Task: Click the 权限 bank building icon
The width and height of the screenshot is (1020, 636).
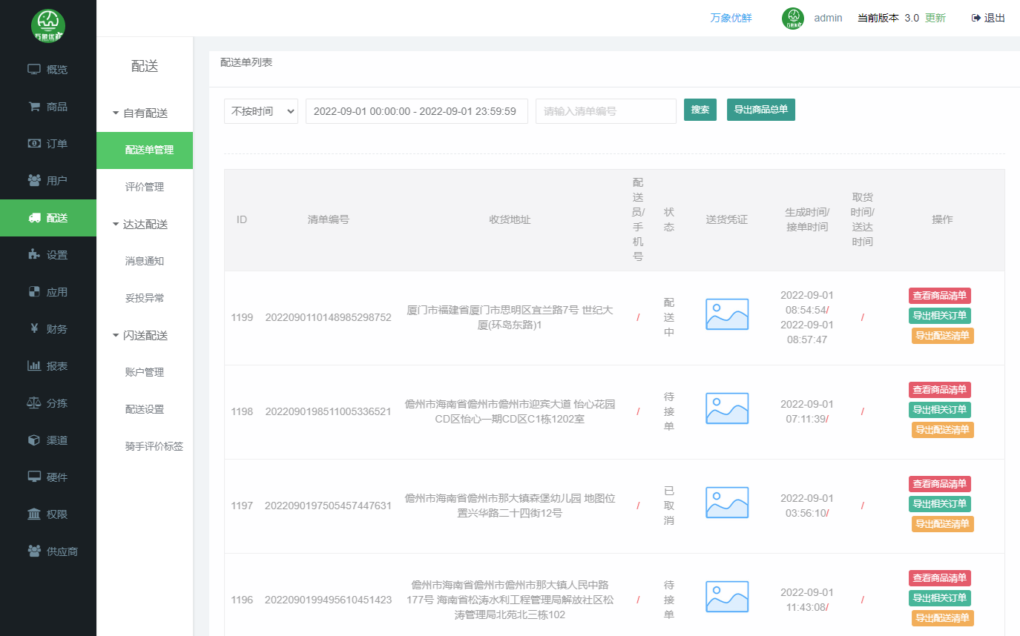Action: (x=34, y=514)
